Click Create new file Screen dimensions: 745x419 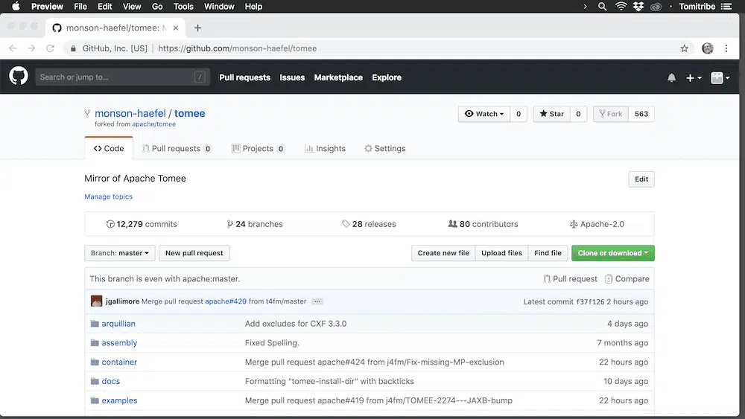point(443,253)
